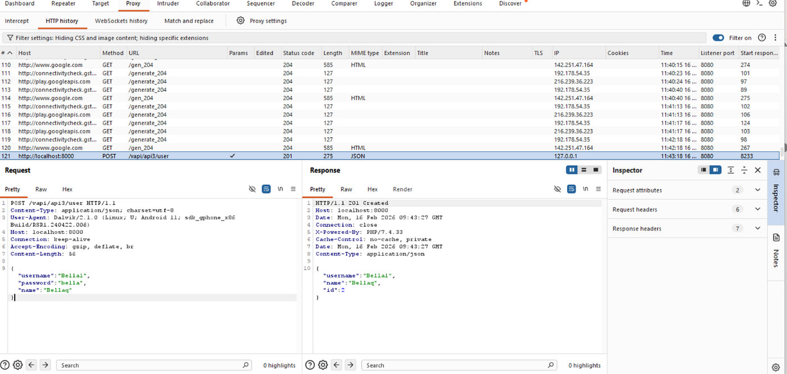Sort by Status code column header
787x374 pixels.
tap(298, 53)
